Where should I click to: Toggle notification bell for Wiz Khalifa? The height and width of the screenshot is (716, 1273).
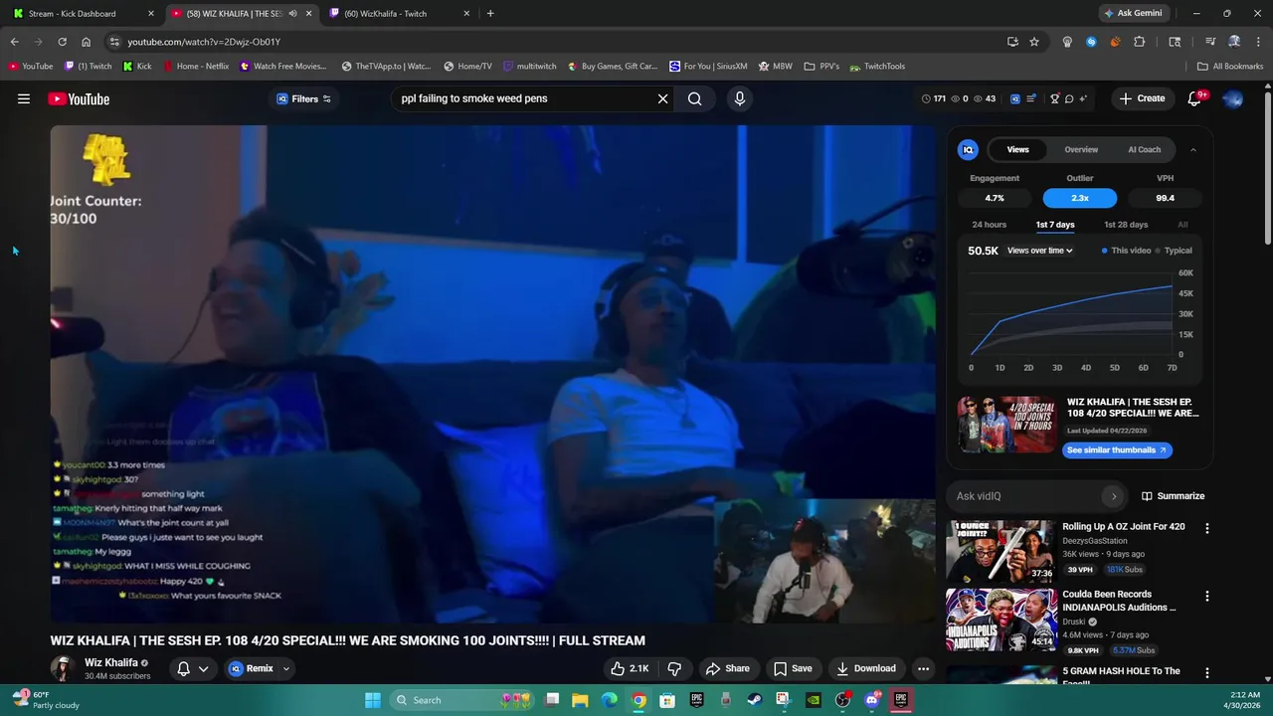(x=192, y=668)
